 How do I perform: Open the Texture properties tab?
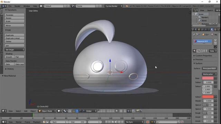(215, 30)
